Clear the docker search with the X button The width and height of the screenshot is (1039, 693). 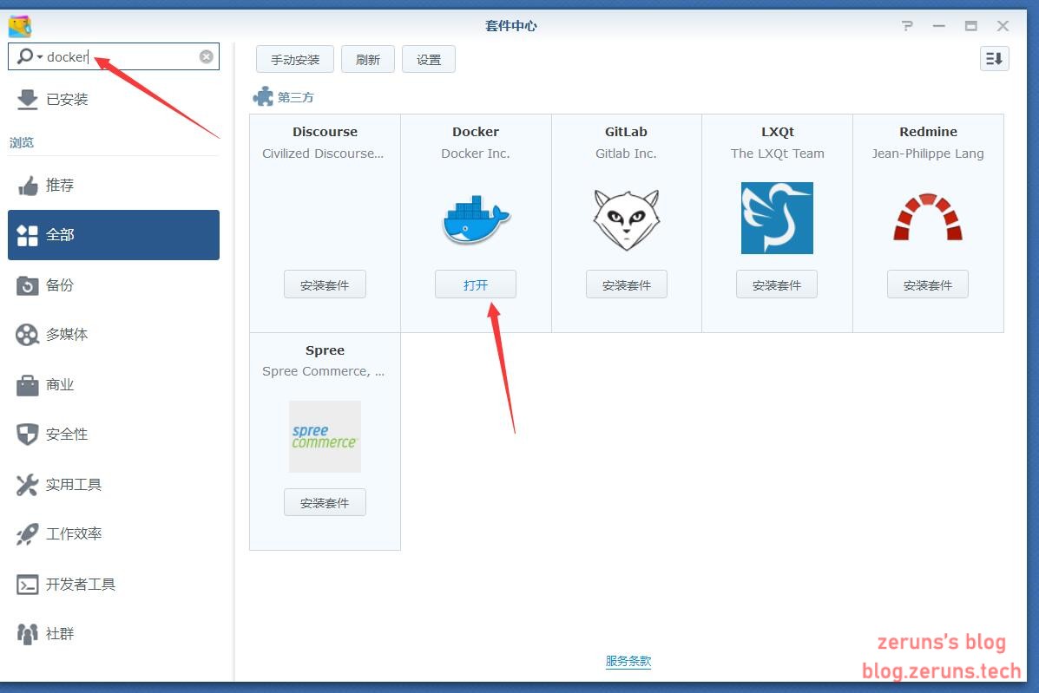click(x=206, y=56)
